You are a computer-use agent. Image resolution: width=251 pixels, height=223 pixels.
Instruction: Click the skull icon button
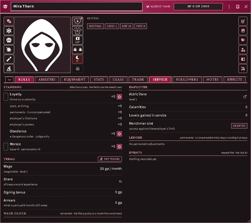pyautogui.click(x=9, y=40)
